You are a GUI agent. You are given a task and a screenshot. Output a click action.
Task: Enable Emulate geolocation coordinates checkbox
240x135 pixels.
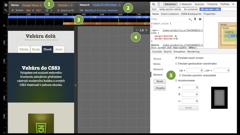(176, 64)
